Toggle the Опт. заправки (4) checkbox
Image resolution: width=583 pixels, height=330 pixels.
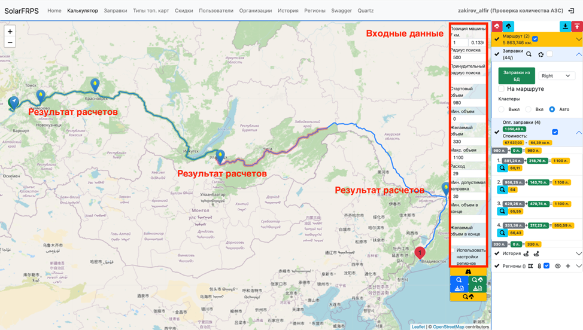click(555, 132)
